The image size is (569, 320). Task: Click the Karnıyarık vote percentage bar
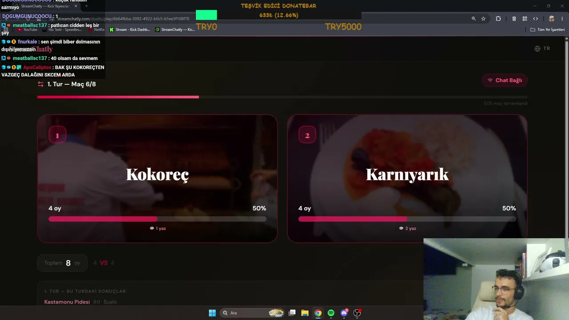click(407, 219)
